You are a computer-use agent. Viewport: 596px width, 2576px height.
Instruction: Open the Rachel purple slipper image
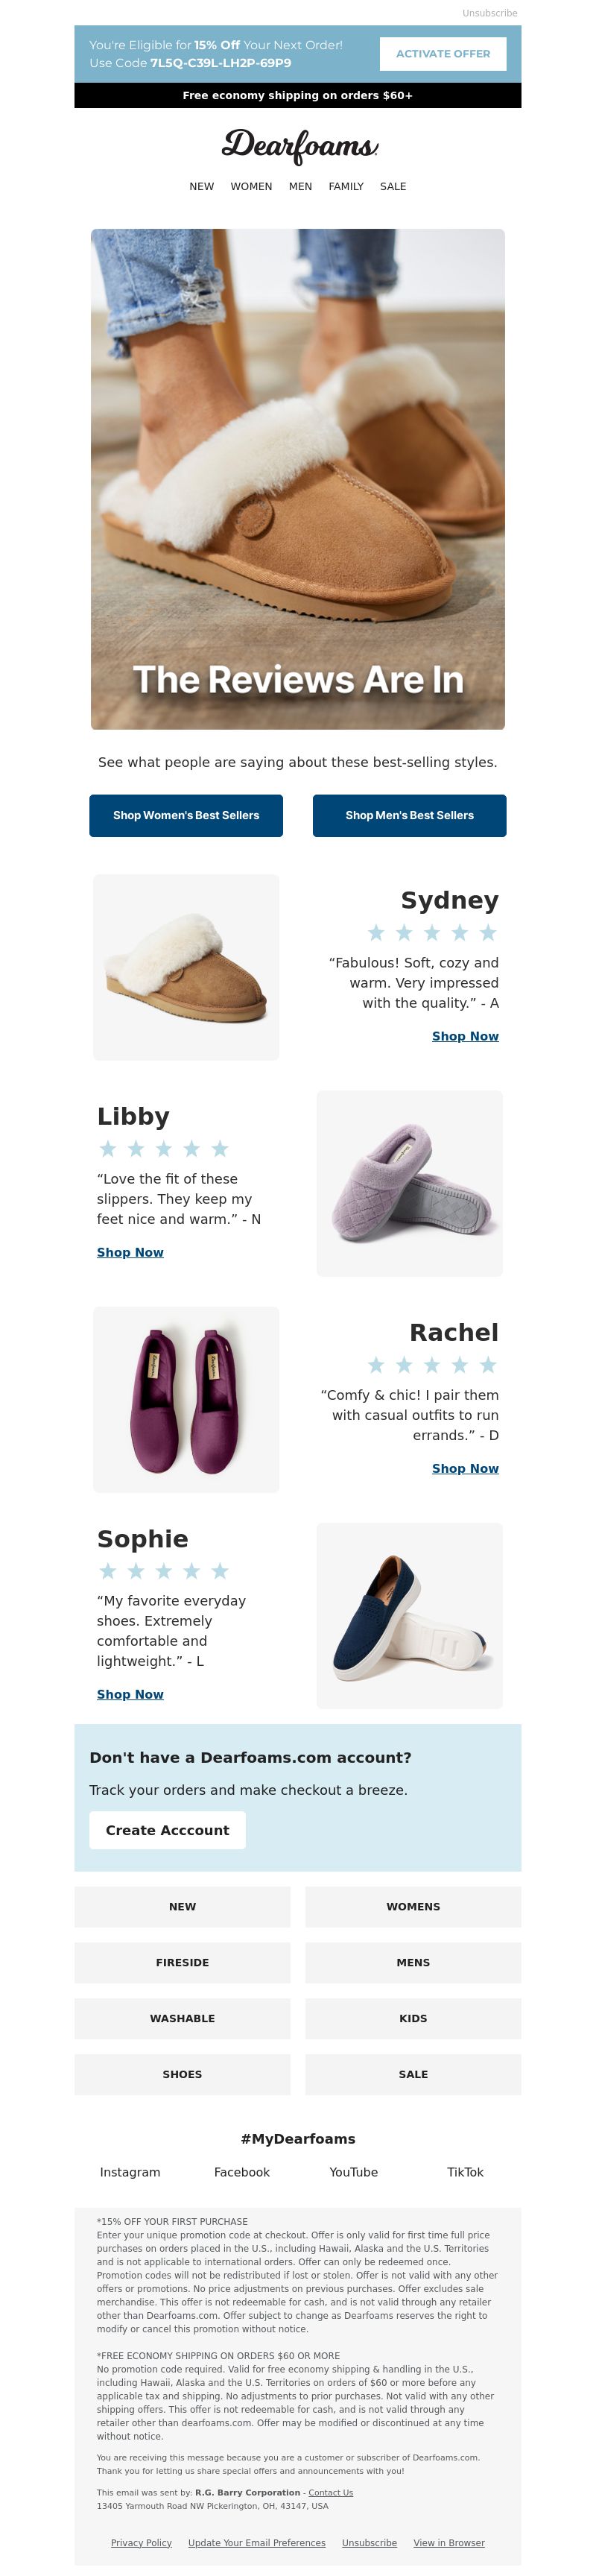coord(186,1399)
